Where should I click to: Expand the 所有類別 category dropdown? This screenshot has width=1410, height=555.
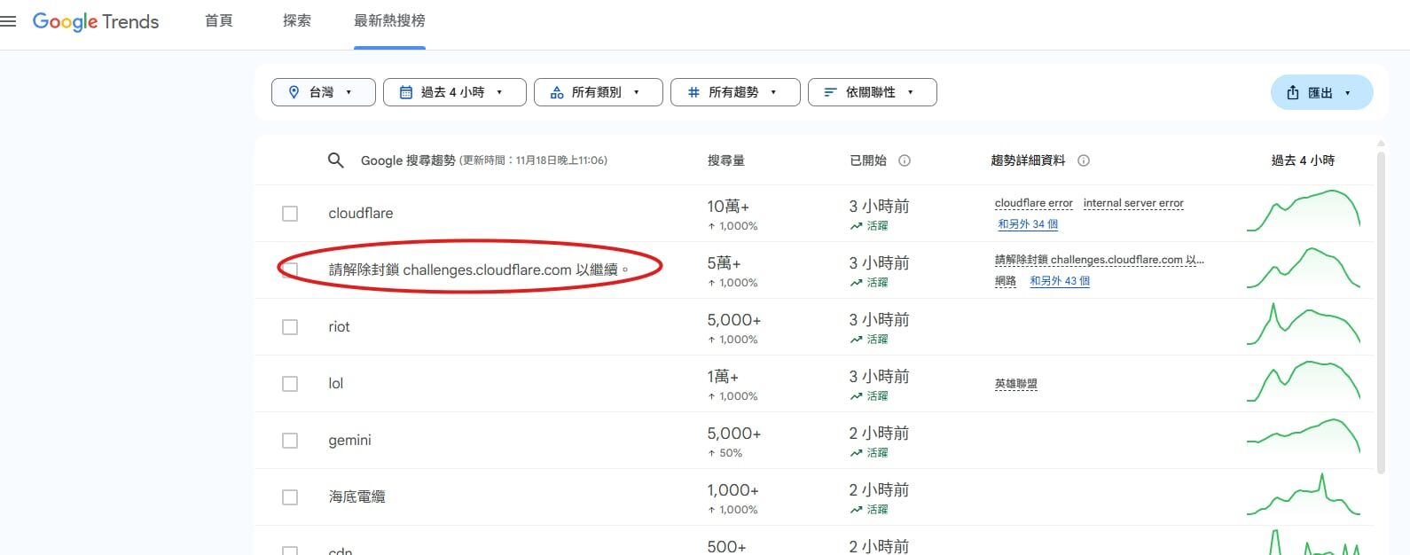coord(599,92)
